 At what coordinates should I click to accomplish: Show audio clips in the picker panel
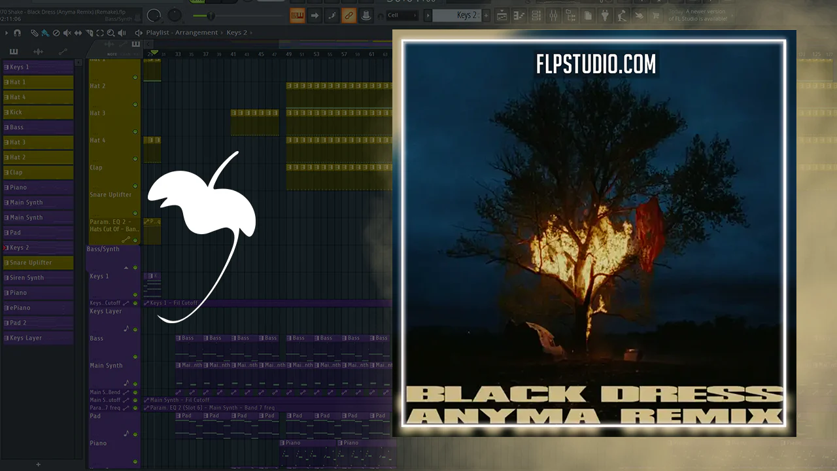[x=38, y=52]
